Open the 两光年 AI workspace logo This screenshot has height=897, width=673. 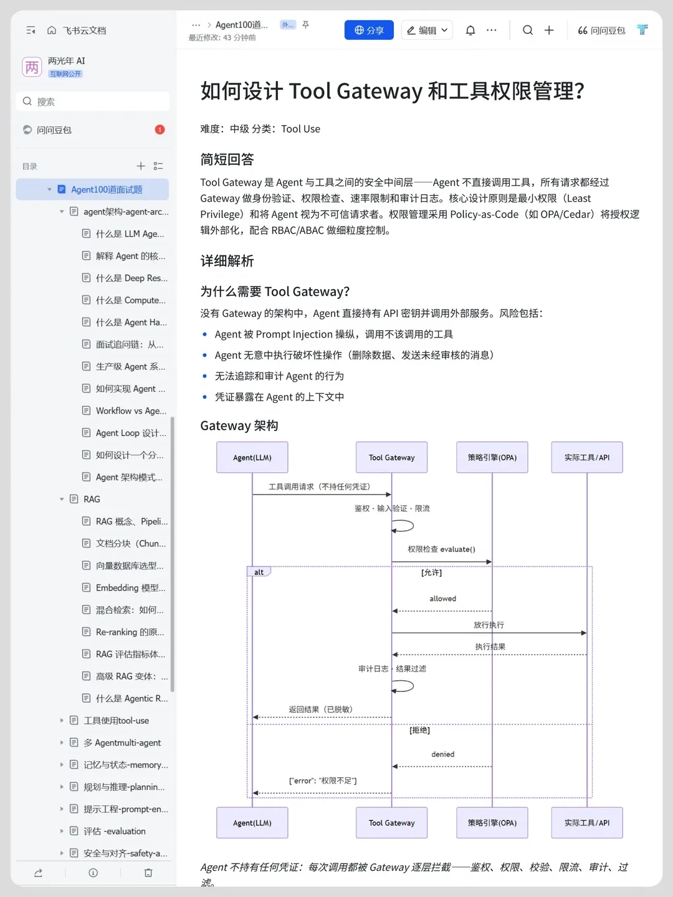click(32, 67)
